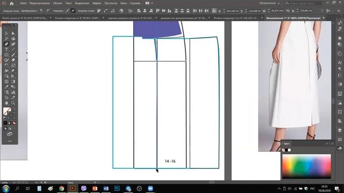
Task: Open the Редактирование menu
Action: point(39,3)
